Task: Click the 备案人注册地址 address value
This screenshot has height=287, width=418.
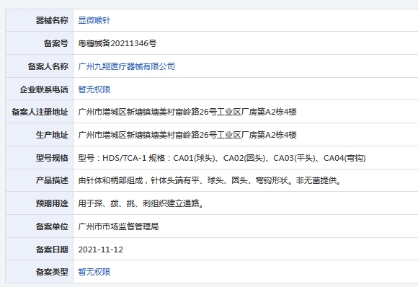Action: (x=187, y=112)
